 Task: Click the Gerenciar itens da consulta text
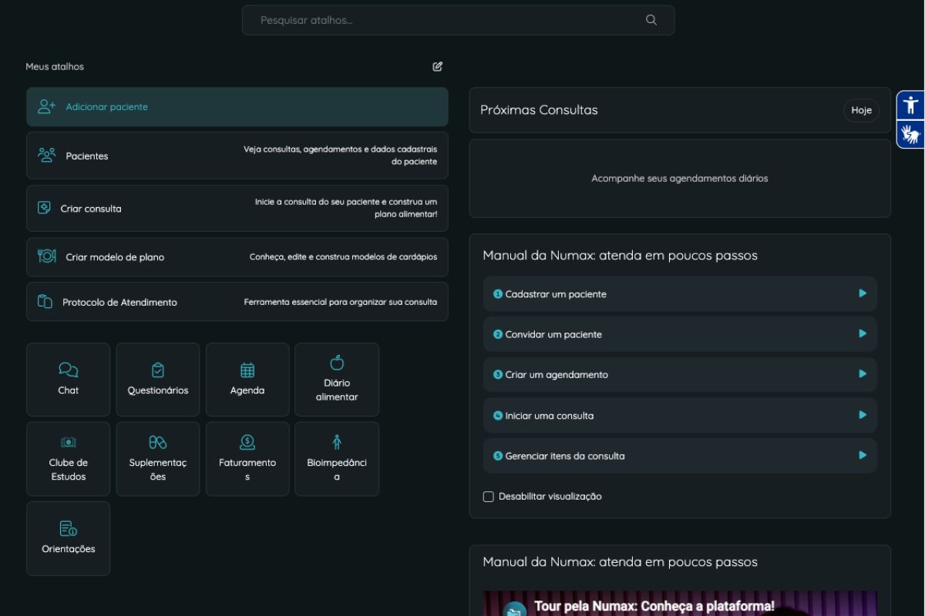point(565,456)
